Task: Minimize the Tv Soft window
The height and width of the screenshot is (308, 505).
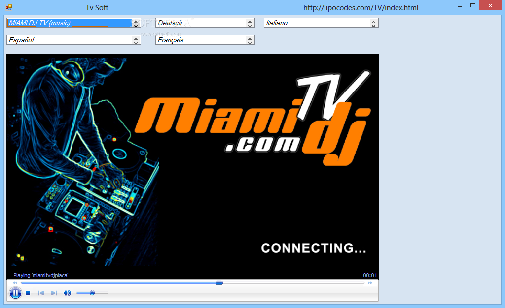Action: point(460,6)
